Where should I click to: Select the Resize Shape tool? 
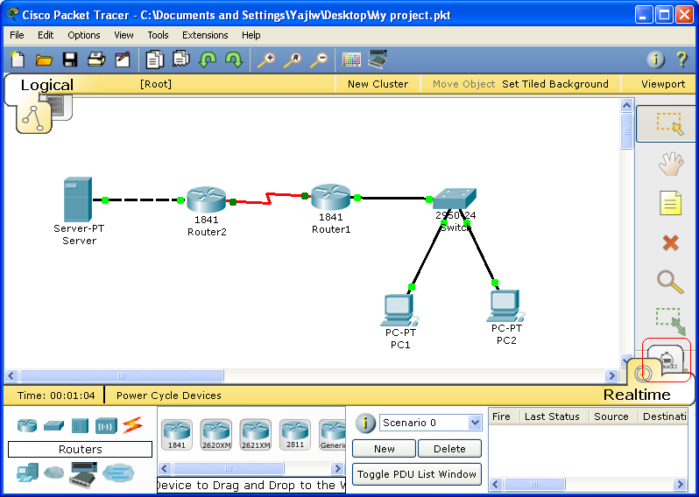pyautogui.click(x=670, y=320)
